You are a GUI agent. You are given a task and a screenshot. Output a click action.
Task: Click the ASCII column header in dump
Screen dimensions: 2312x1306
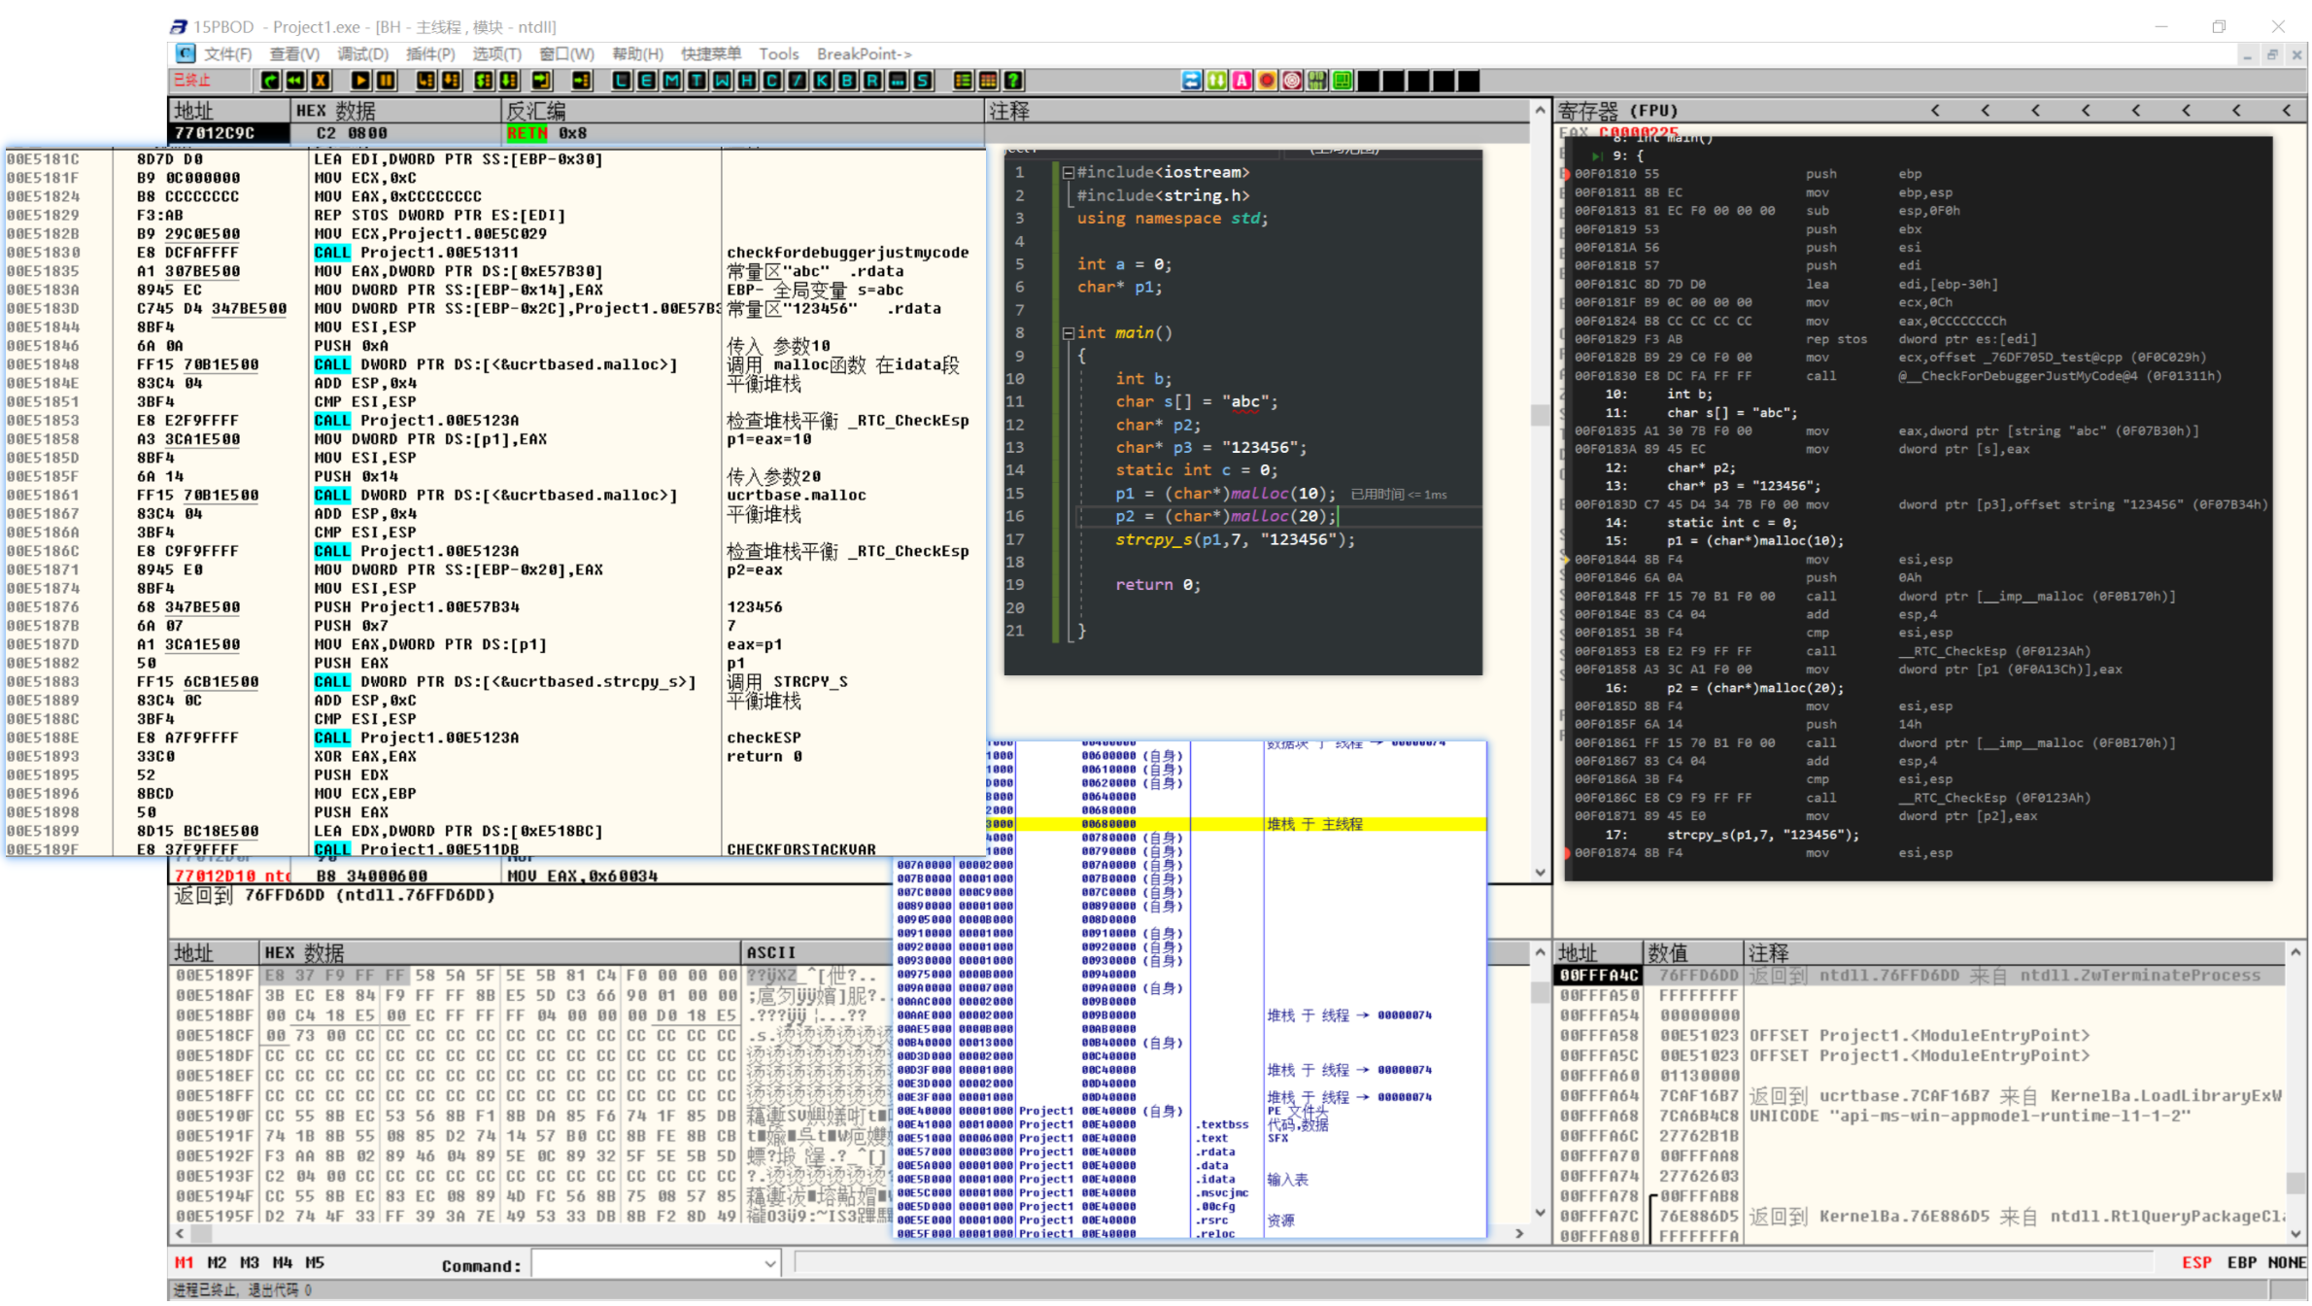[x=818, y=953]
